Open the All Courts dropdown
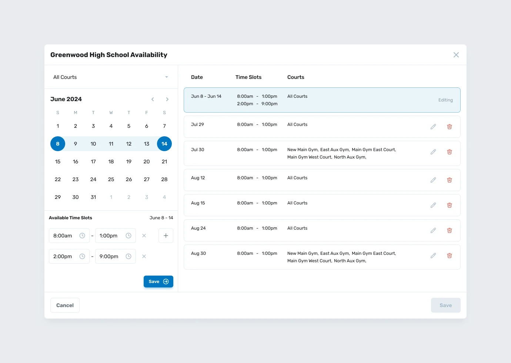The image size is (511, 363). [111, 77]
